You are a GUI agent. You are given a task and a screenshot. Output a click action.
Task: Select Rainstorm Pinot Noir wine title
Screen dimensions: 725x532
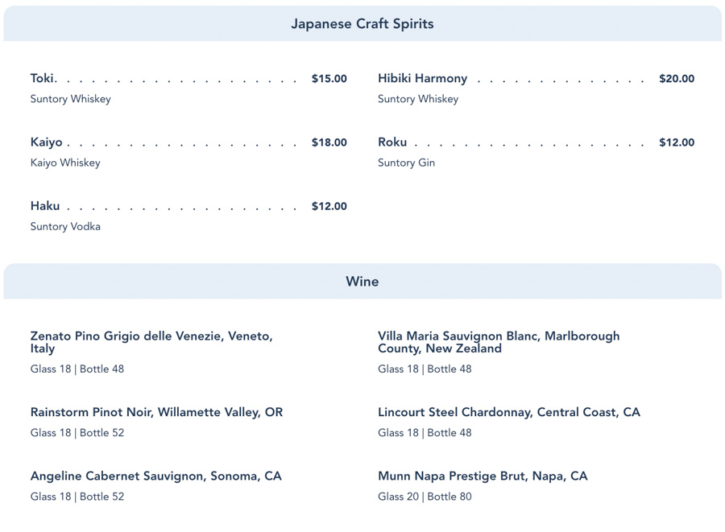pos(156,412)
